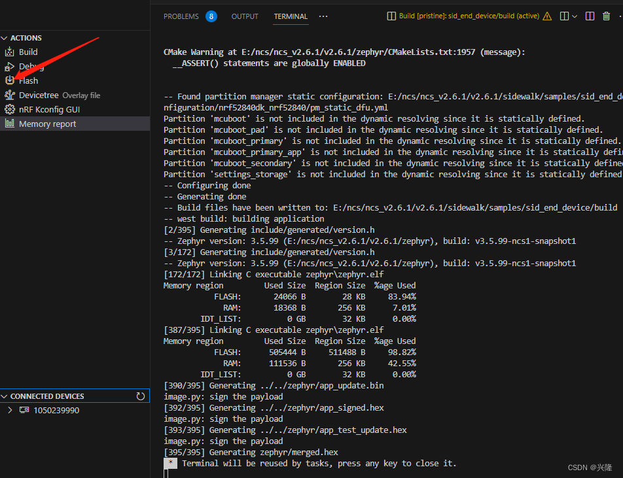Click the Memory report chart icon

pyautogui.click(x=10, y=124)
